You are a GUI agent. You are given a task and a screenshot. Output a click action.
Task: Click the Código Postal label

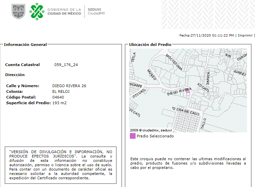(21, 97)
